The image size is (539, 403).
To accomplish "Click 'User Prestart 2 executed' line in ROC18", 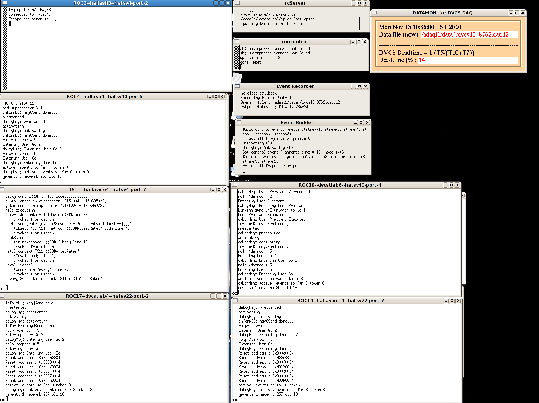I will coord(274,192).
